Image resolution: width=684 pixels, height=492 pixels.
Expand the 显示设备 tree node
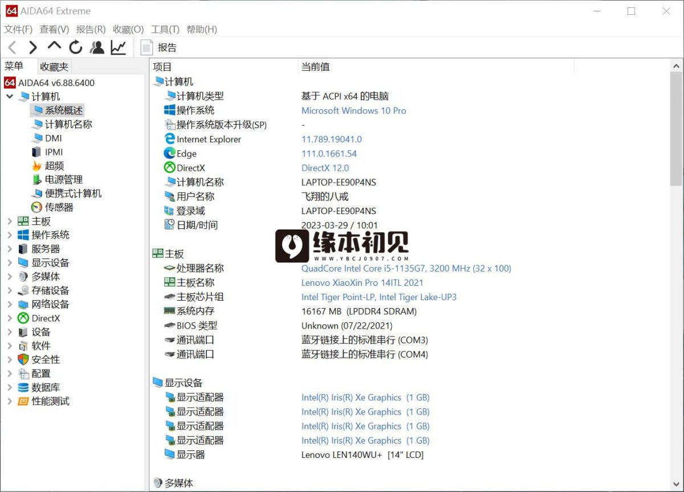click(9, 263)
